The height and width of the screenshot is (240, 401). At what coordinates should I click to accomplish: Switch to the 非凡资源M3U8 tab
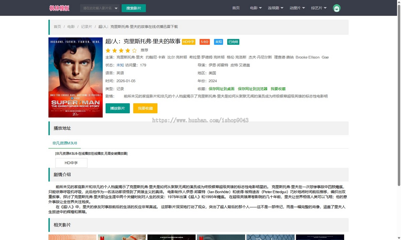pyautogui.click(x=65, y=143)
